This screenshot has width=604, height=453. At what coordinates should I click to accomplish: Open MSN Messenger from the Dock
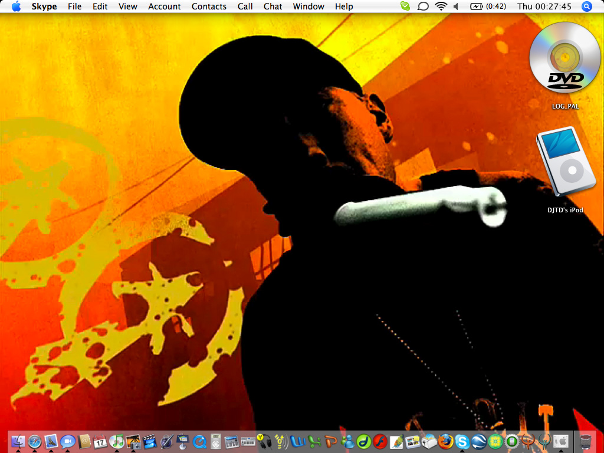[347, 441]
